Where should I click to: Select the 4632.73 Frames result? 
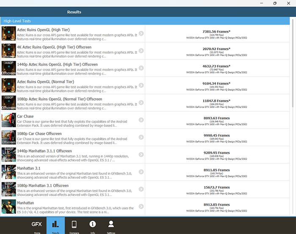pyautogui.click(x=217, y=66)
